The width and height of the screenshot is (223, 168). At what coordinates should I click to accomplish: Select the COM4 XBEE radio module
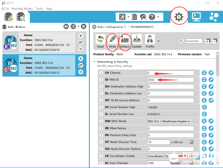pyautogui.click(x=44, y=43)
